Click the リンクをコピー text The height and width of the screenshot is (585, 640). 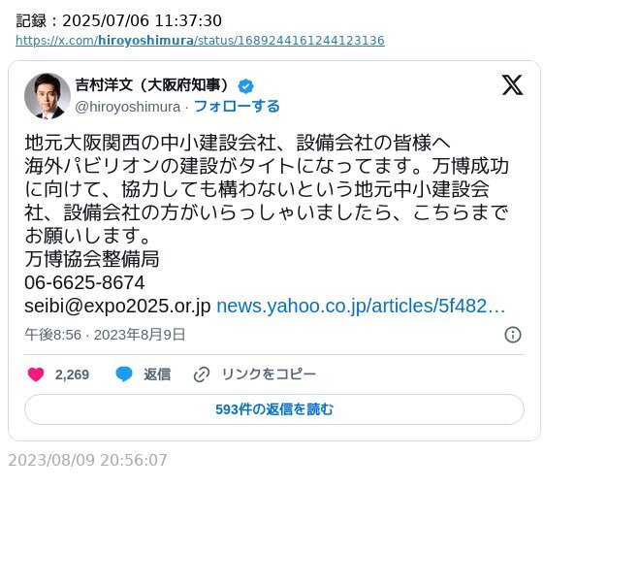click(269, 374)
